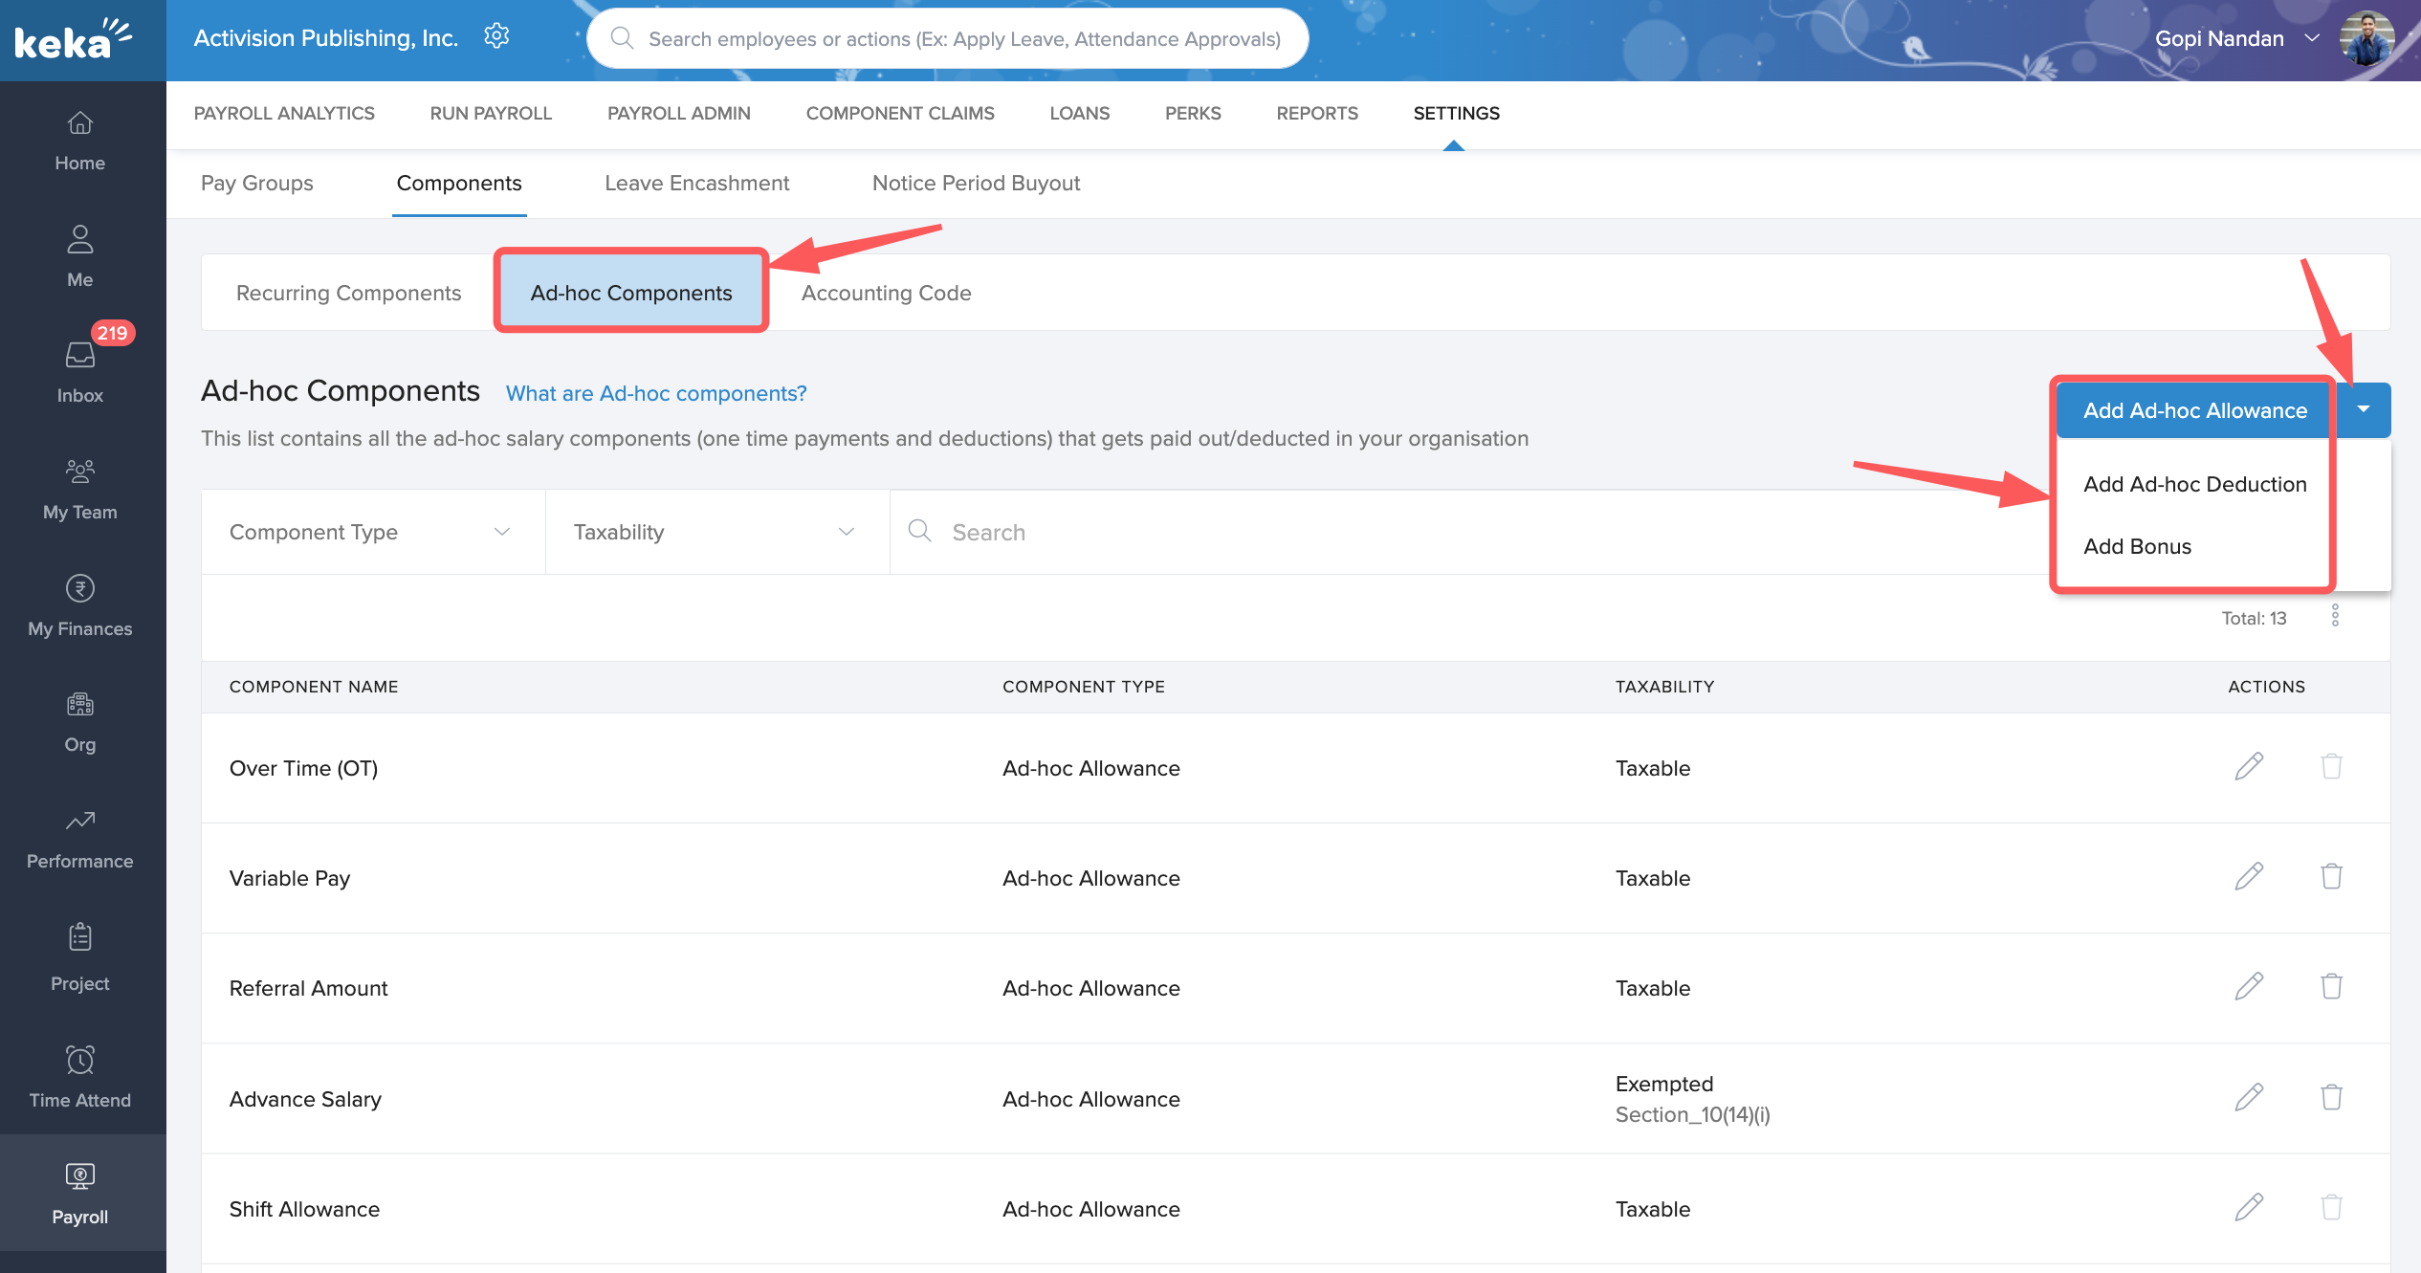
Task: Select Add Ad-hoc Deduction from the menu
Action: coord(2194,484)
